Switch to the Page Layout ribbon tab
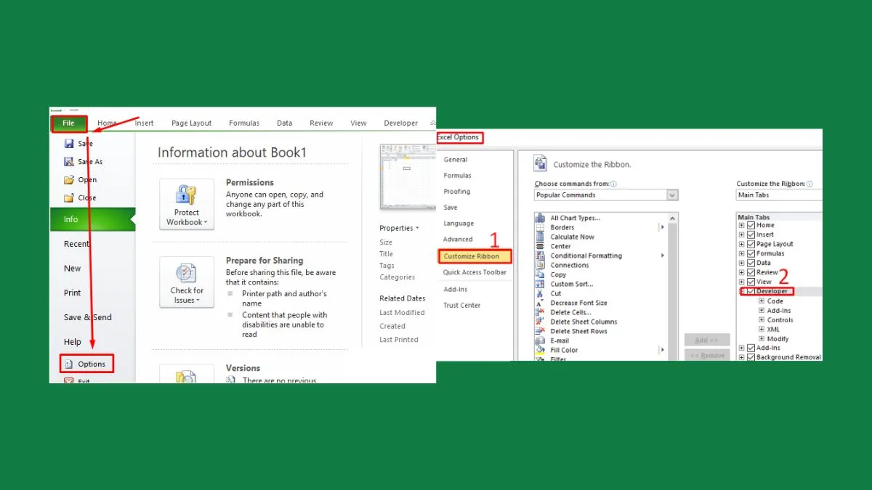The width and height of the screenshot is (872, 490). click(x=191, y=123)
